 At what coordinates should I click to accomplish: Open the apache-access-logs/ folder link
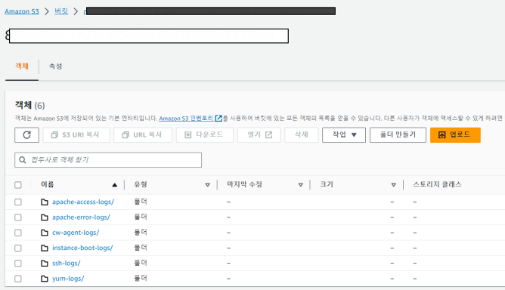tap(83, 202)
